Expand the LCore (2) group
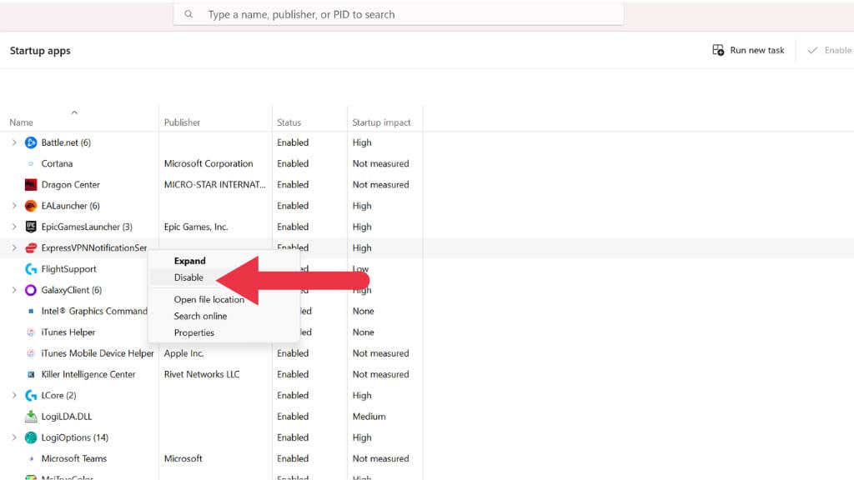The height and width of the screenshot is (480, 854). point(14,396)
